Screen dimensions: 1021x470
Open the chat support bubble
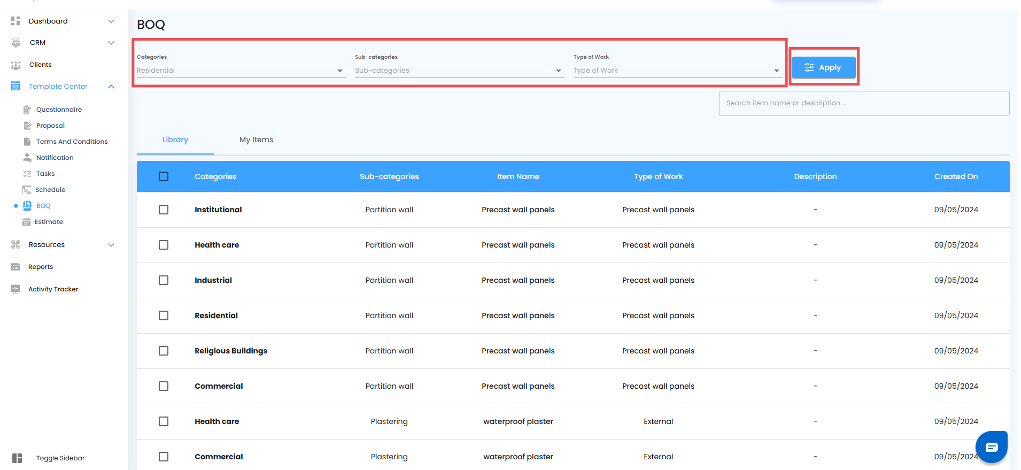991,447
